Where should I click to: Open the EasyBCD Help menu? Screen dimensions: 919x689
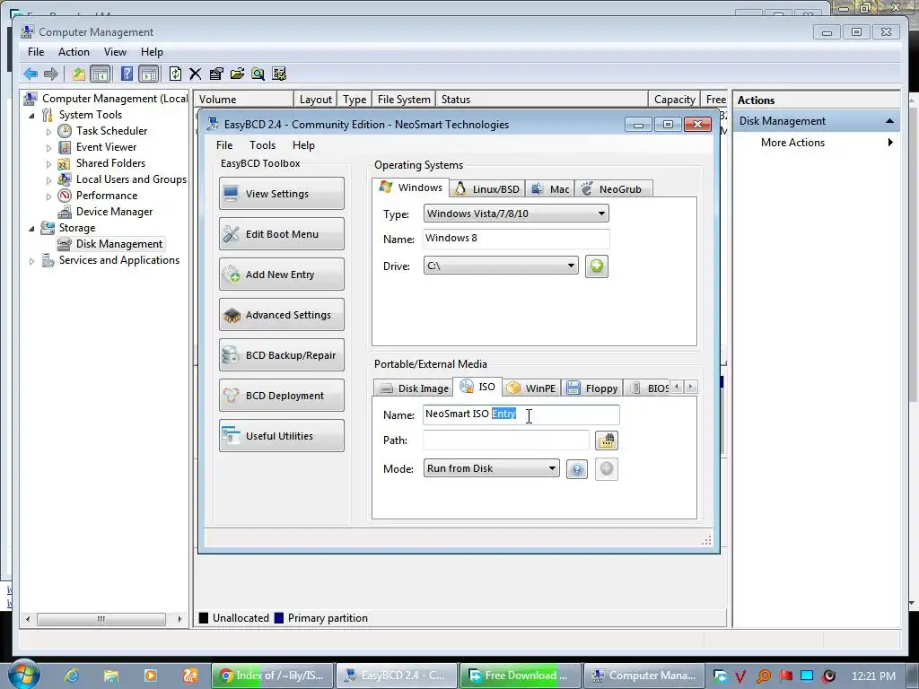303,145
